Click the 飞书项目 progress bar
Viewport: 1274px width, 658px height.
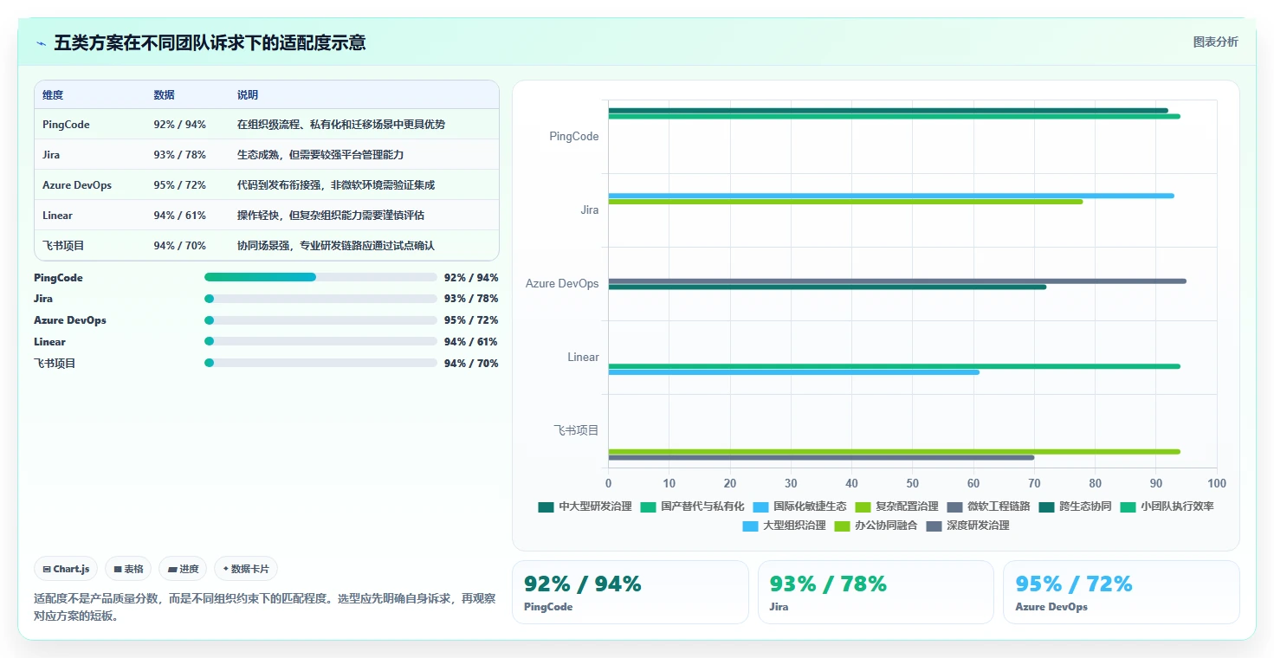[x=320, y=363]
